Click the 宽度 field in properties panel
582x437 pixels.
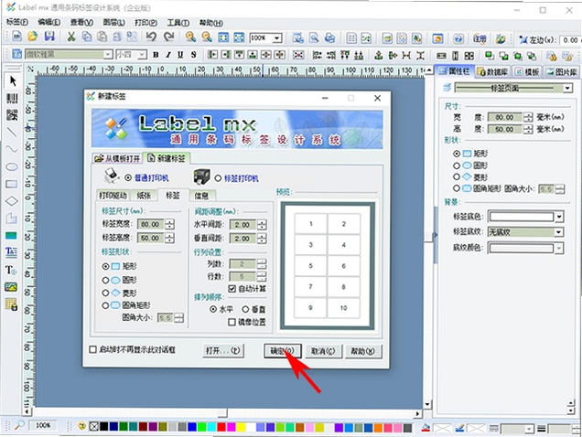[504, 118]
